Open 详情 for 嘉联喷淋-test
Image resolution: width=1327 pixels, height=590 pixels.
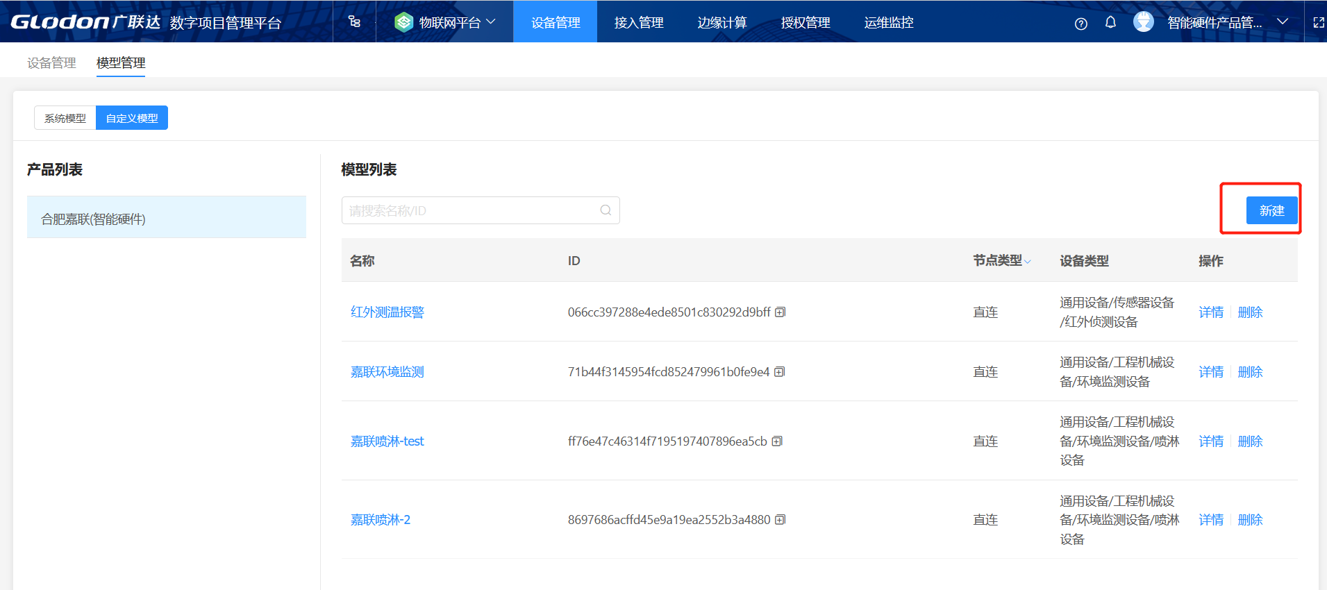(x=1210, y=441)
